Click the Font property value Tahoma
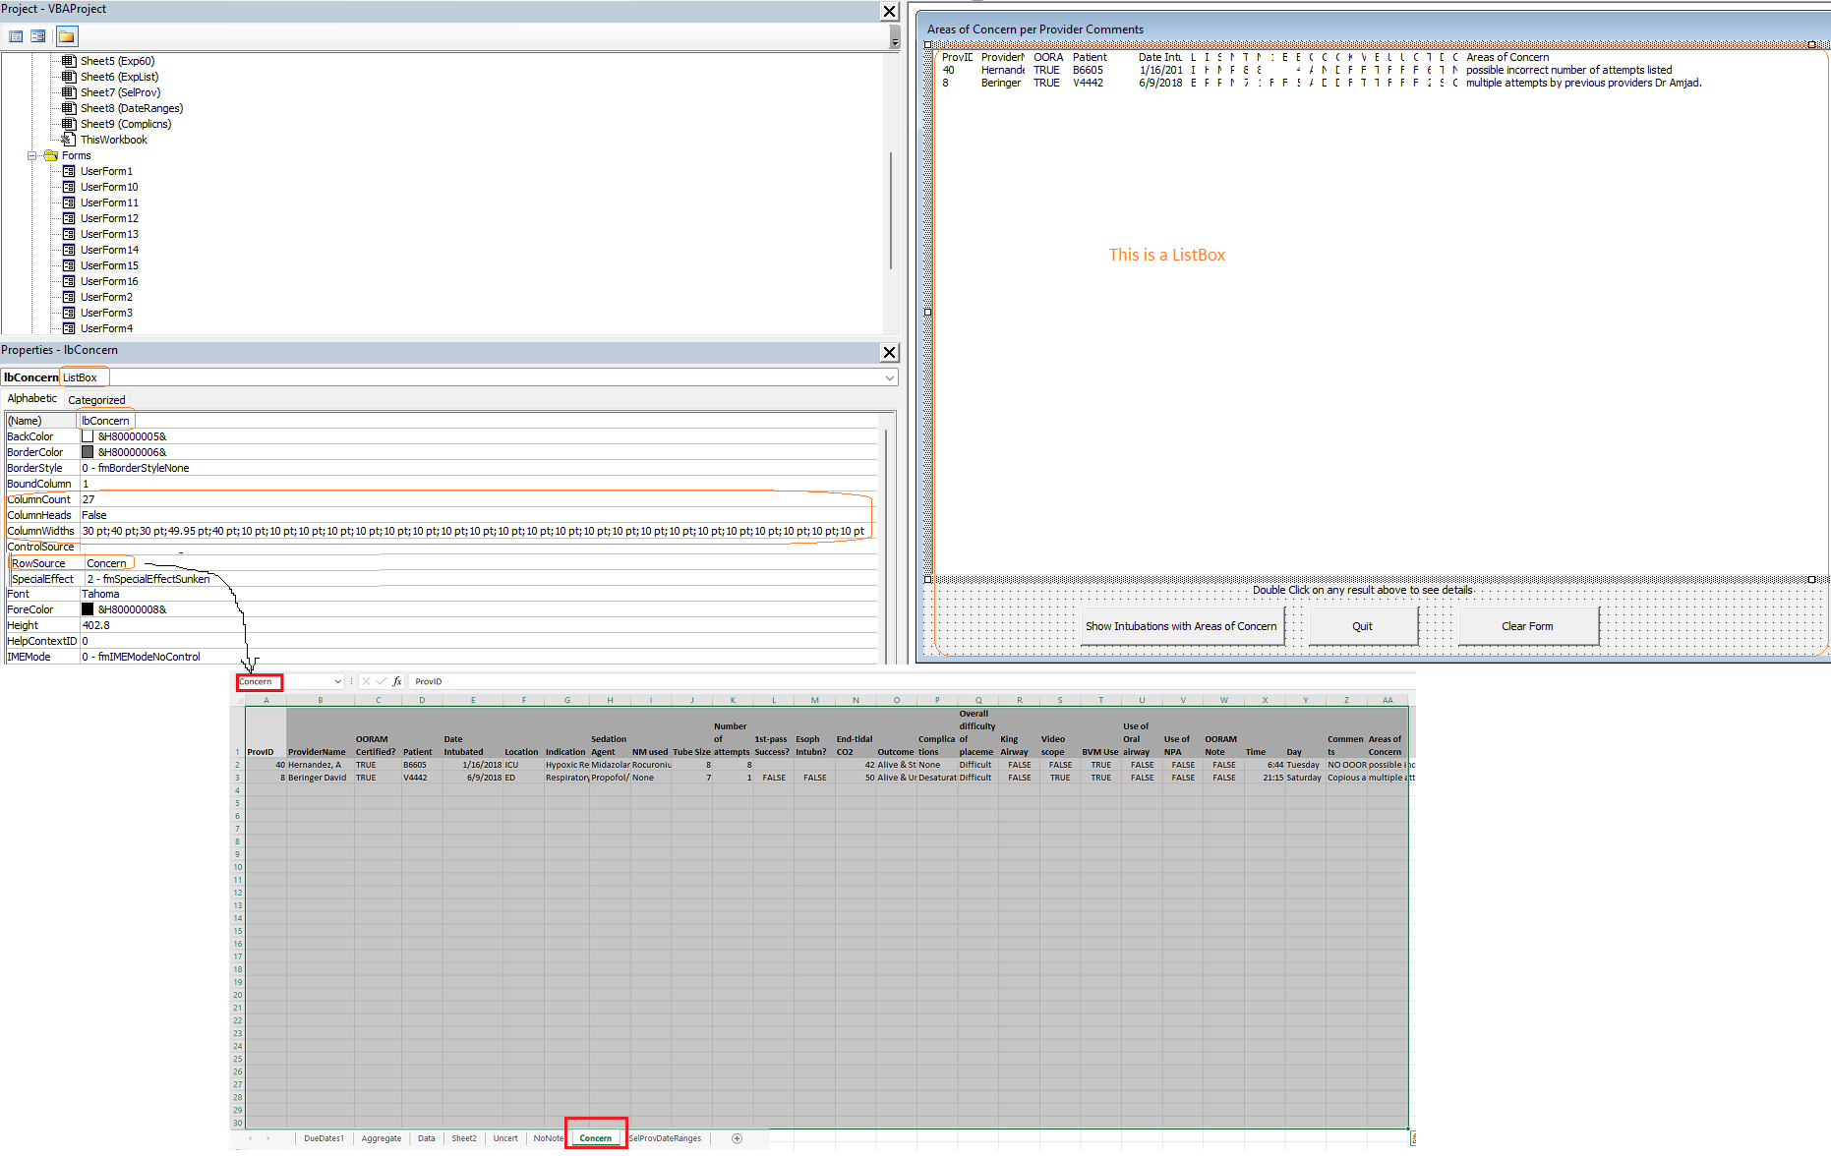The width and height of the screenshot is (1831, 1156). (100, 594)
